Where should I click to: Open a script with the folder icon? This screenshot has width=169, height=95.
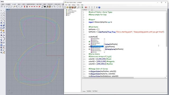[x=68, y=7]
